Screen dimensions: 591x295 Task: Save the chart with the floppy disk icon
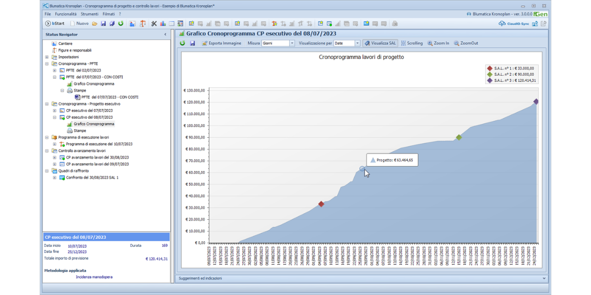[193, 43]
